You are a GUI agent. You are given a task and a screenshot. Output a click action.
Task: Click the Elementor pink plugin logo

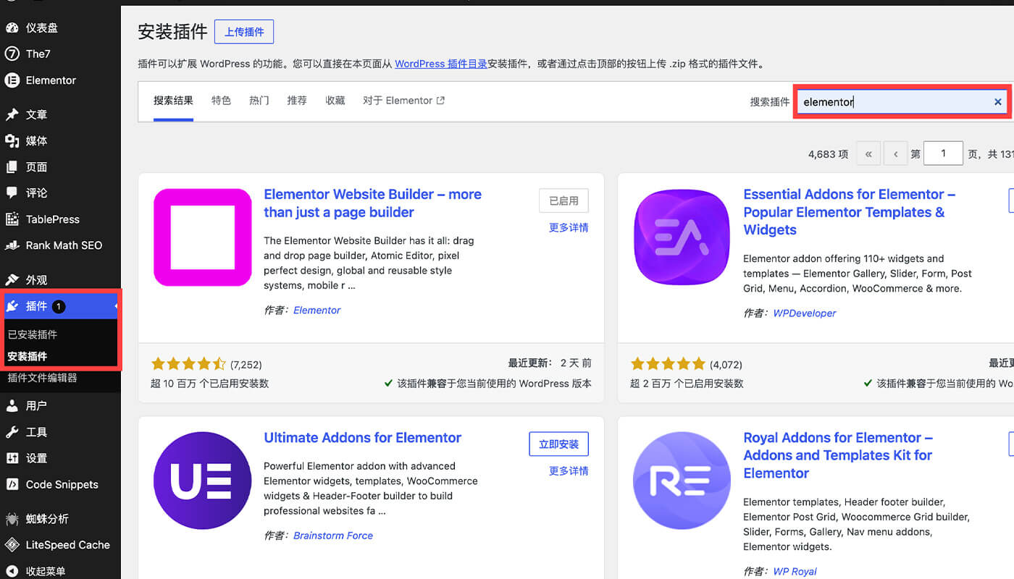pos(203,237)
